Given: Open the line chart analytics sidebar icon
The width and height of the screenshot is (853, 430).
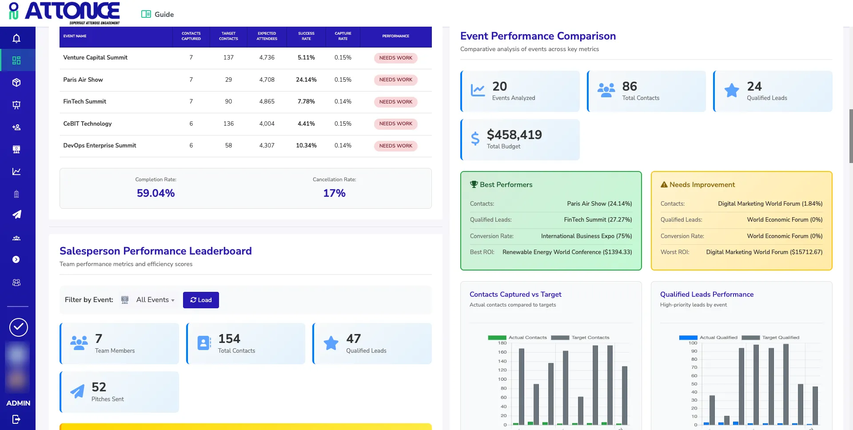Looking at the screenshot, I should point(16,171).
